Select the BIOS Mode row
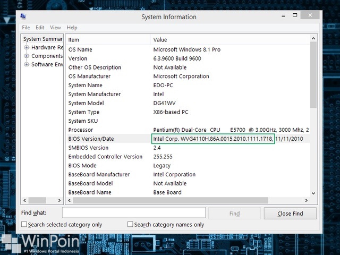Screen dimensions: 340x255 point(188,165)
